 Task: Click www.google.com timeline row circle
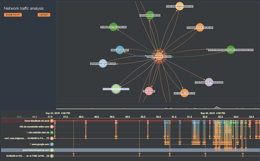[x=52, y=144]
